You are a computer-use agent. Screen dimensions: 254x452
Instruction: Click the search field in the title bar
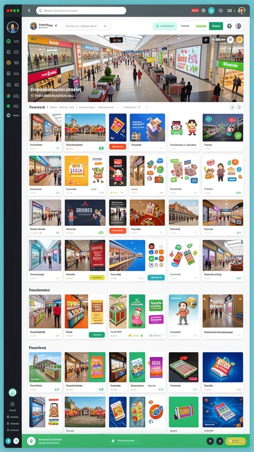click(x=81, y=11)
